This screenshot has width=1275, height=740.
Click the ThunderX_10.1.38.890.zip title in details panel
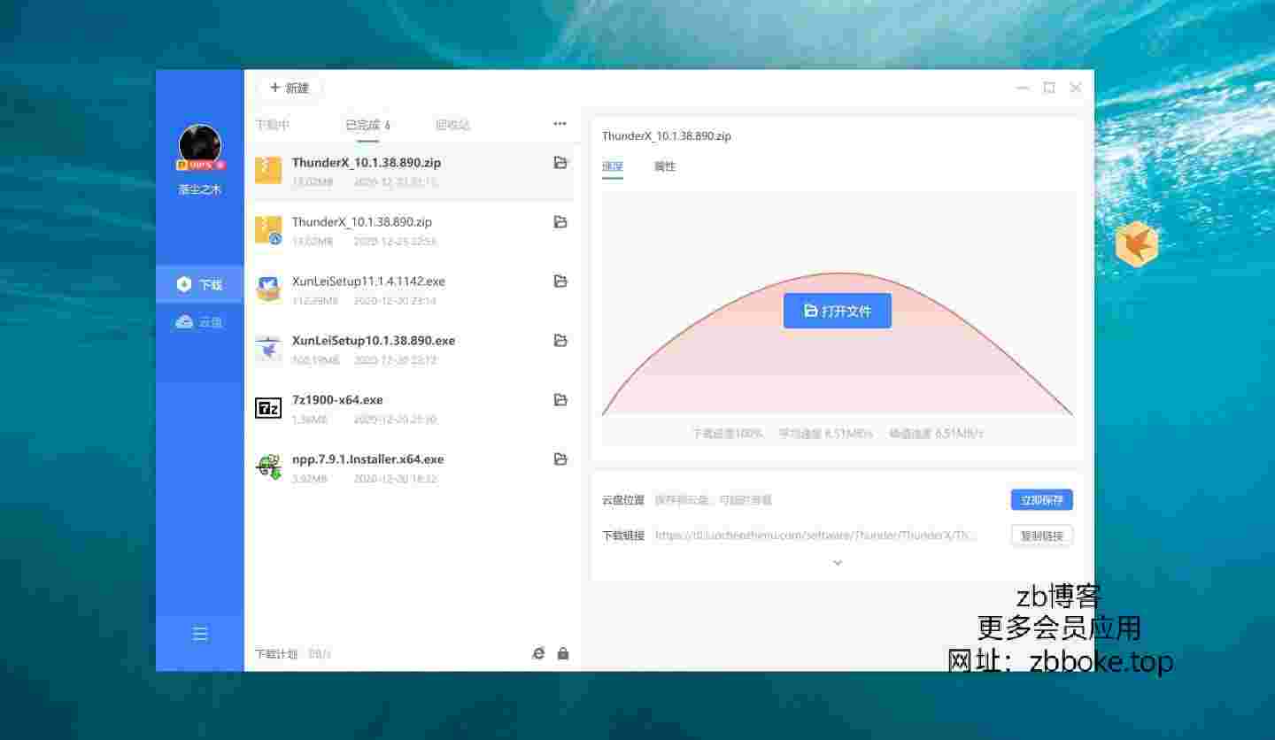click(x=667, y=136)
